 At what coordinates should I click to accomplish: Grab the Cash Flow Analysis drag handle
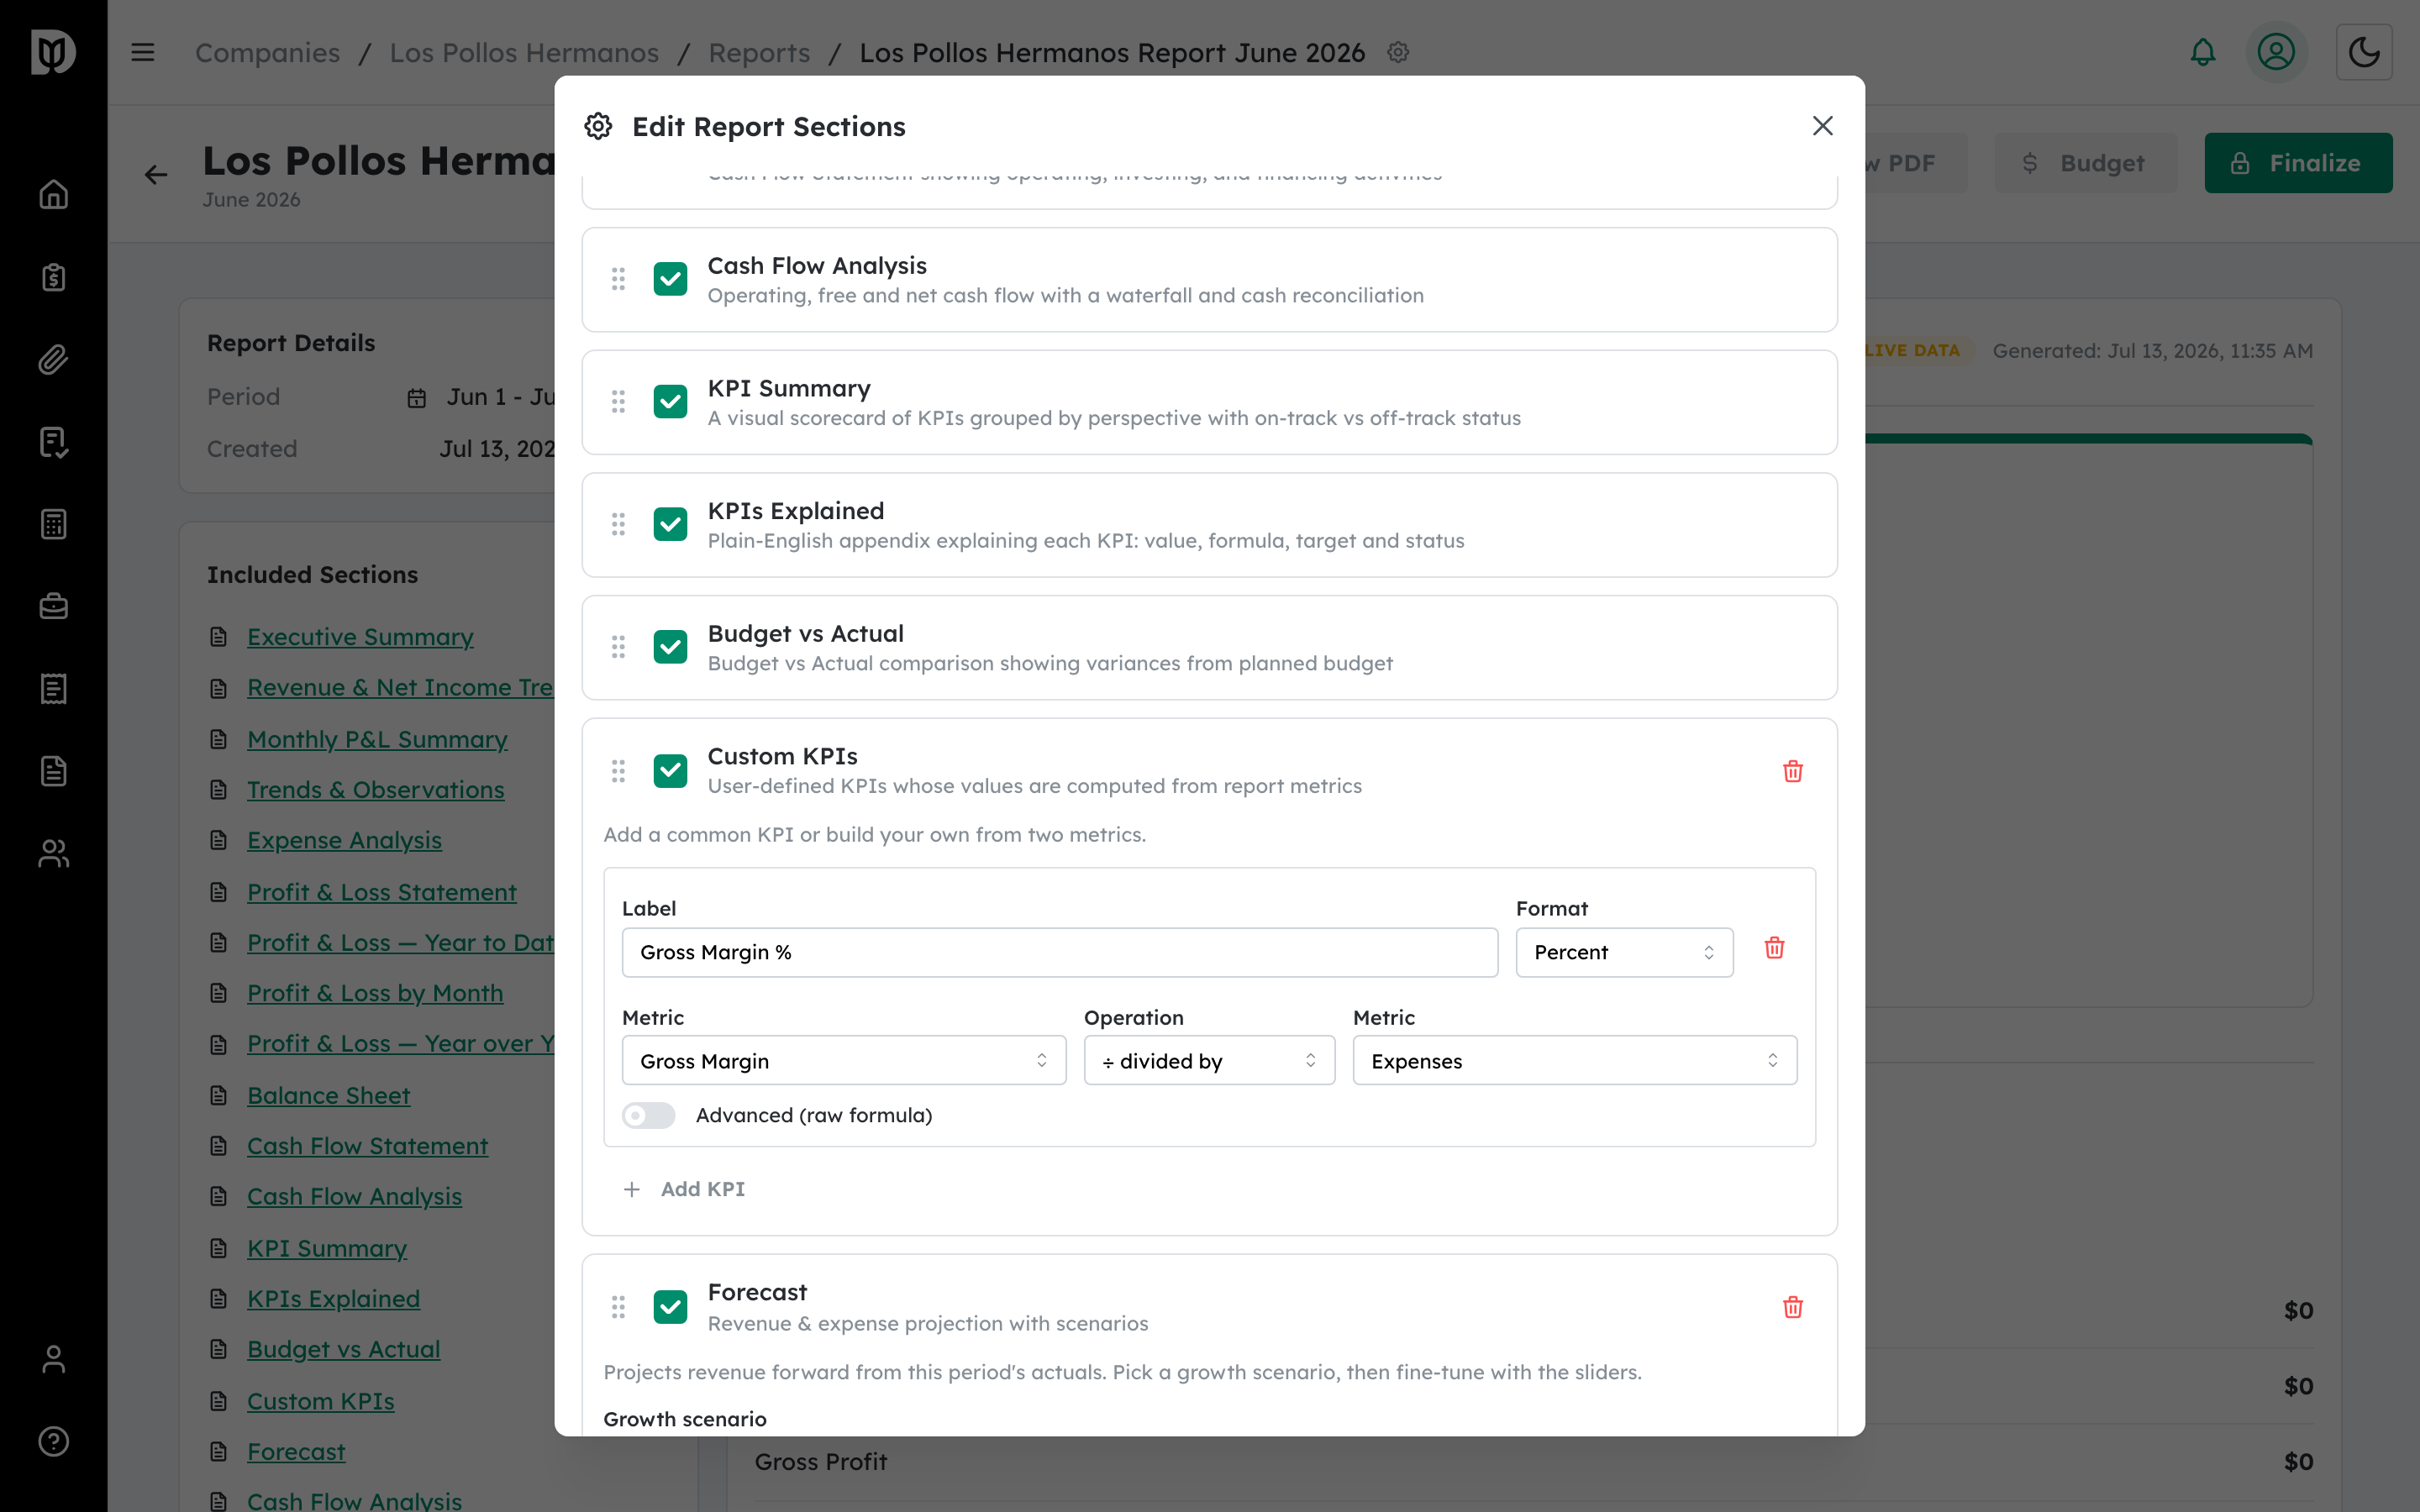pyautogui.click(x=618, y=279)
